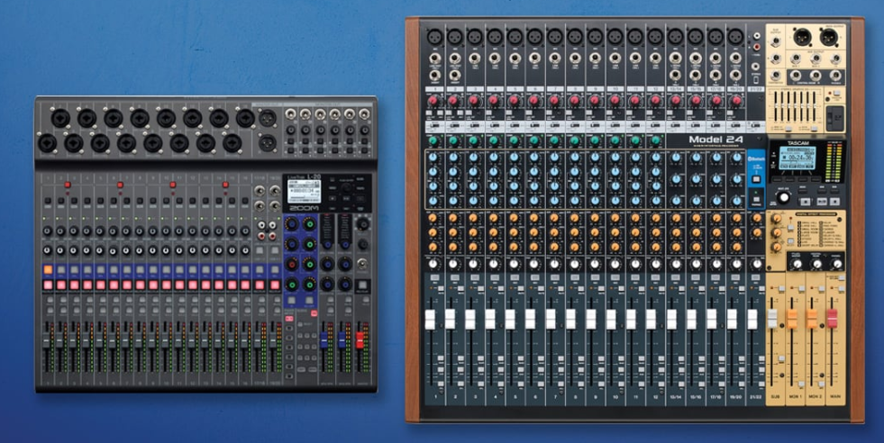The height and width of the screenshot is (443, 884).
Task: Click the Tascam stop transport button
Action: click(x=806, y=201)
